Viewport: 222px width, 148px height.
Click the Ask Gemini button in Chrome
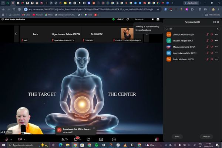191,3
